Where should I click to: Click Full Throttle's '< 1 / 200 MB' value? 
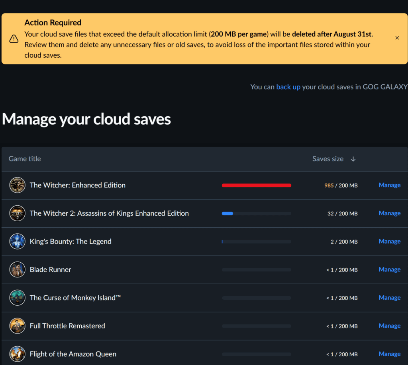(x=342, y=326)
